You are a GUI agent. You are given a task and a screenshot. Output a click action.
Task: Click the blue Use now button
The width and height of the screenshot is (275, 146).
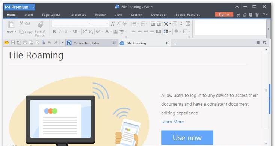(x=187, y=138)
